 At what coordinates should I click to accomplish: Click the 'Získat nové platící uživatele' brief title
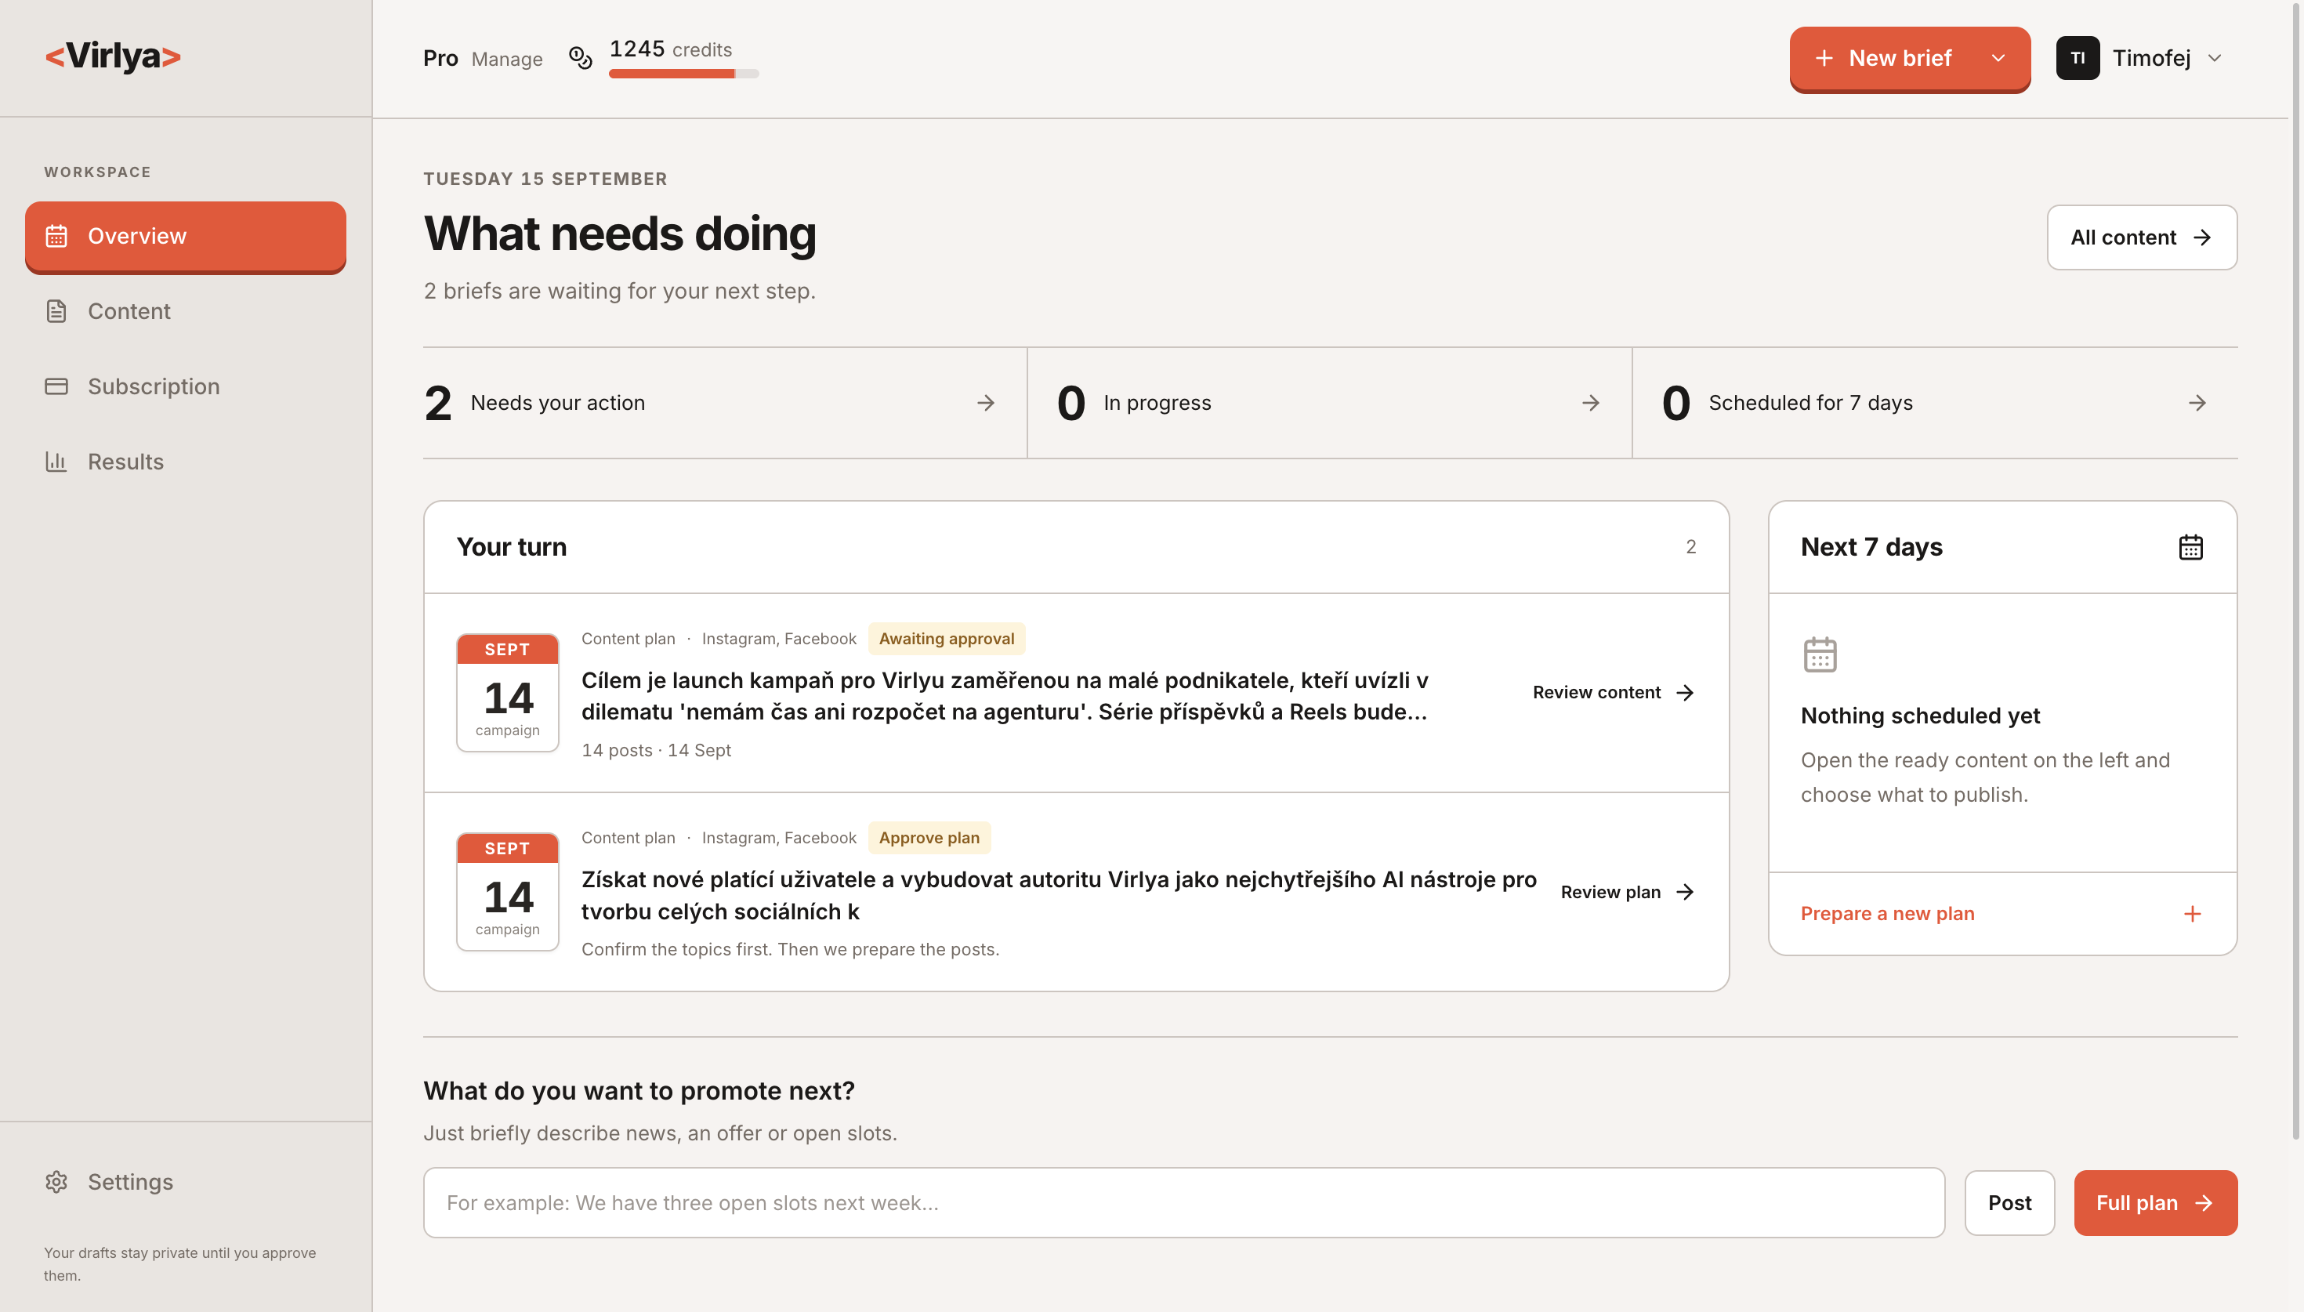click(1058, 896)
